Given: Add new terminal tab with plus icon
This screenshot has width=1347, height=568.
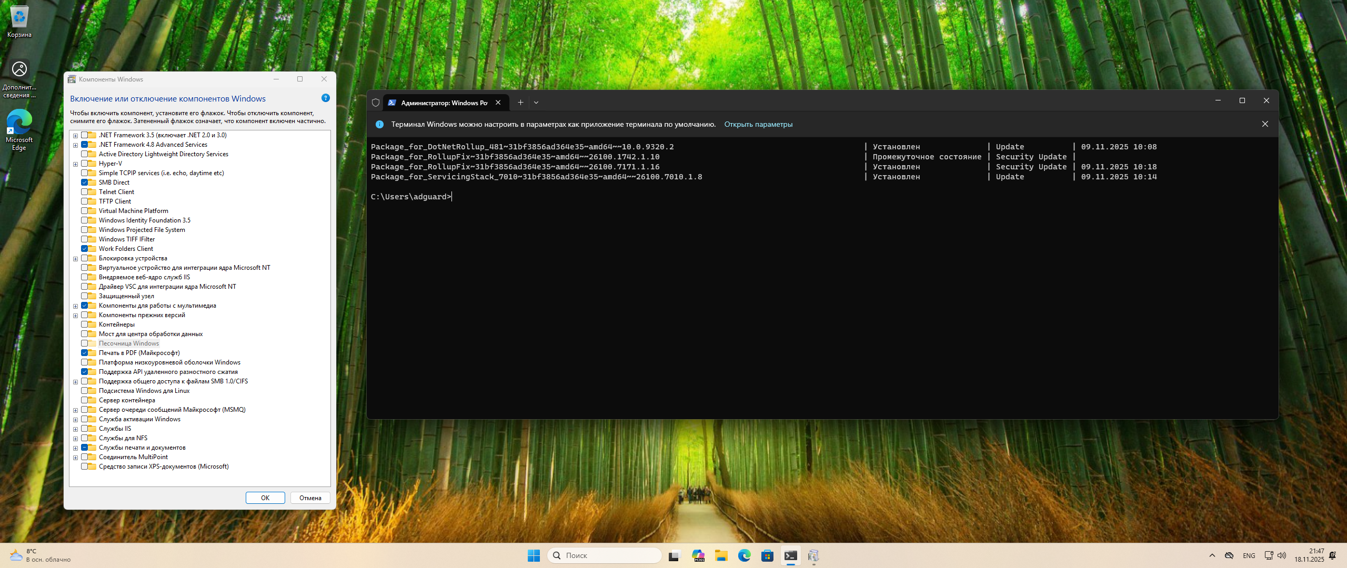Looking at the screenshot, I should coord(520,103).
